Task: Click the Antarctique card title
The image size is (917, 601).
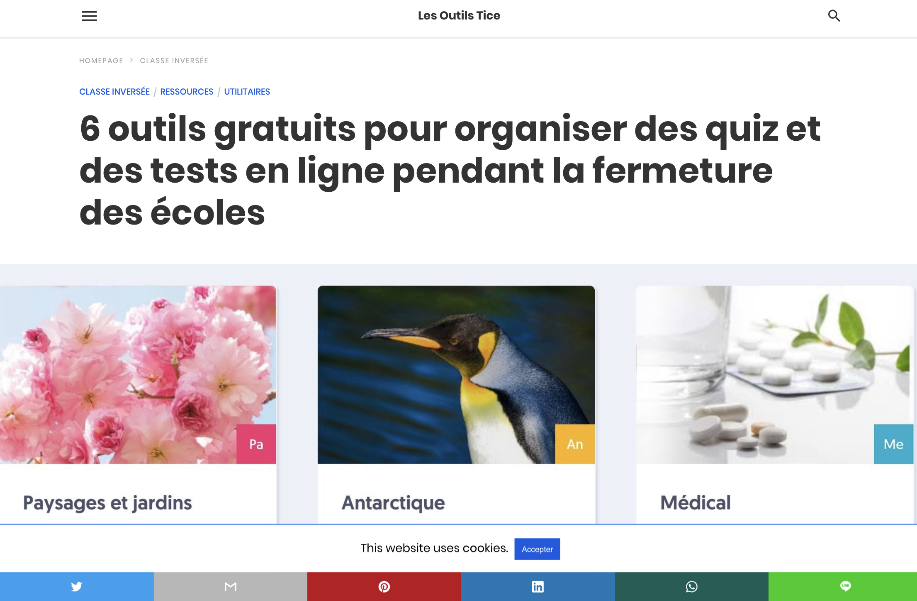Action: coord(393,503)
